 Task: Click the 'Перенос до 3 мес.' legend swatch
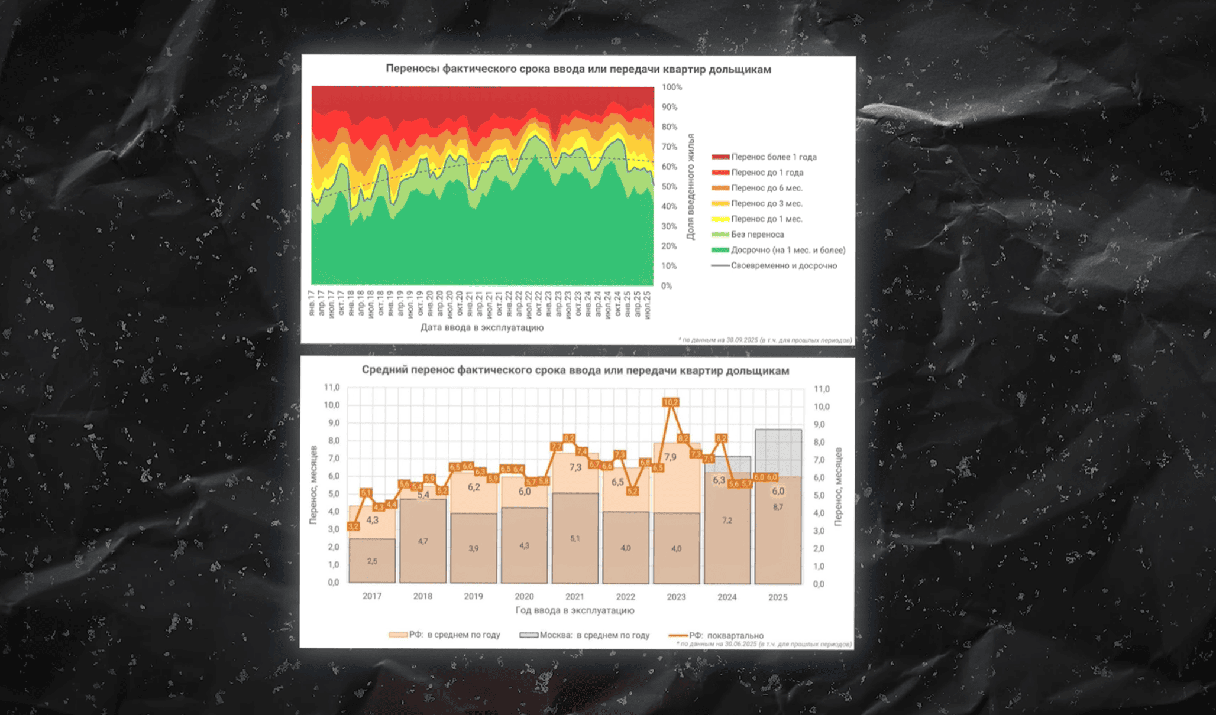[720, 203]
